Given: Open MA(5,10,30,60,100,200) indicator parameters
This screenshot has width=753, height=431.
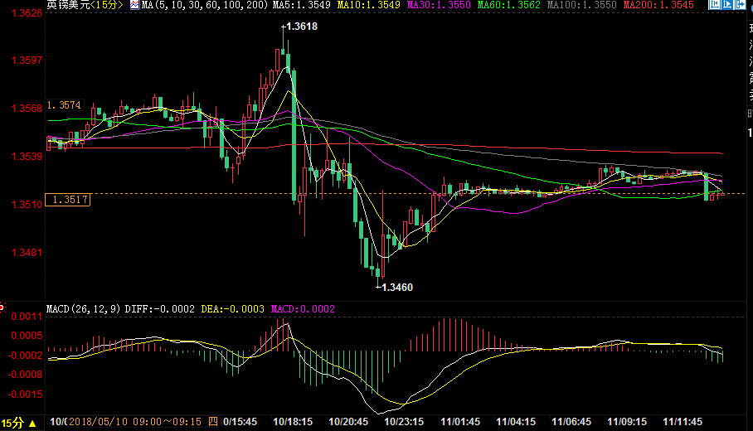Looking at the screenshot, I should (205, 5).
